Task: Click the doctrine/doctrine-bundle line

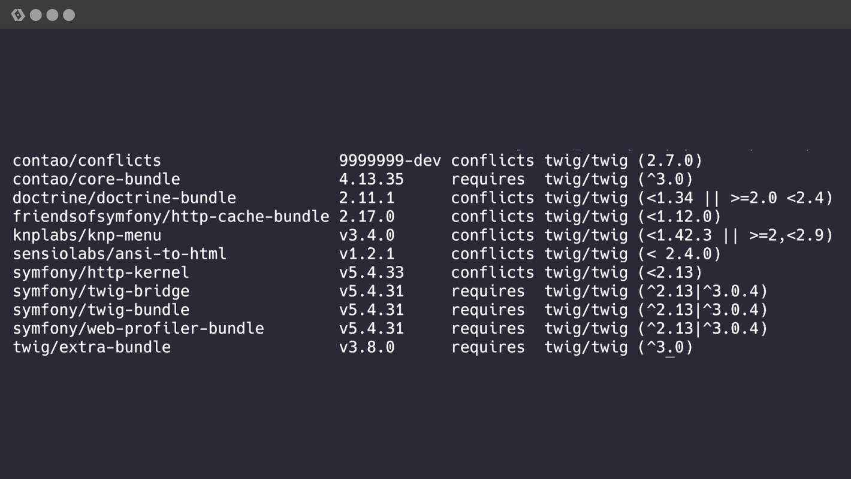Action: tap(124, 198)
